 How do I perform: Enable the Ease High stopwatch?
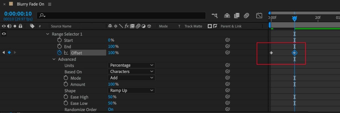pos(66,97)
